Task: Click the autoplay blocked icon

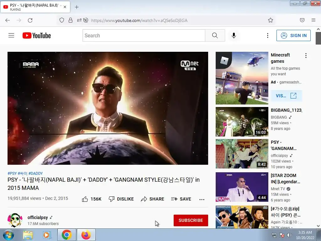Action: [x=86, y=20]
